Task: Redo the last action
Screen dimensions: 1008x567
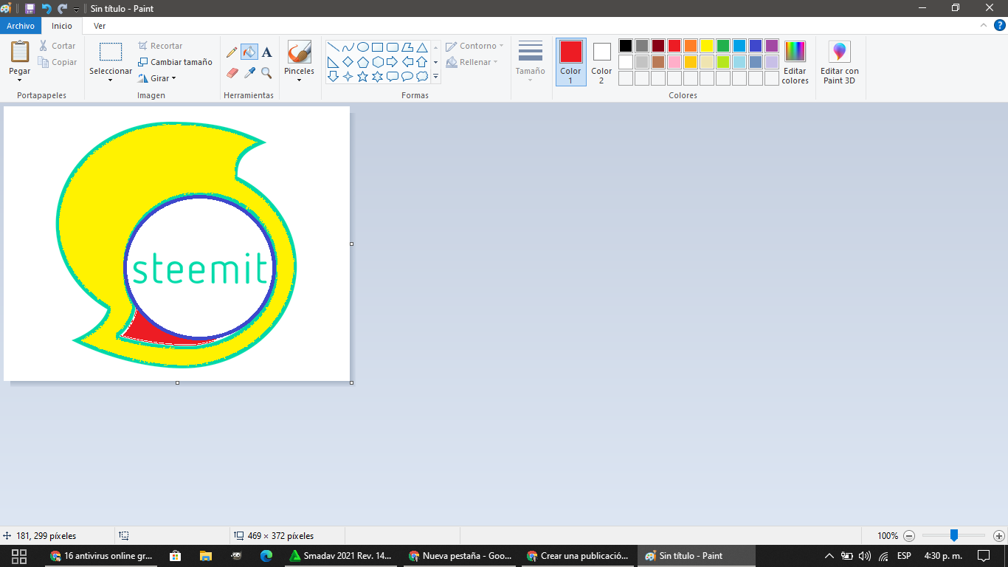Action: (62, 8)
